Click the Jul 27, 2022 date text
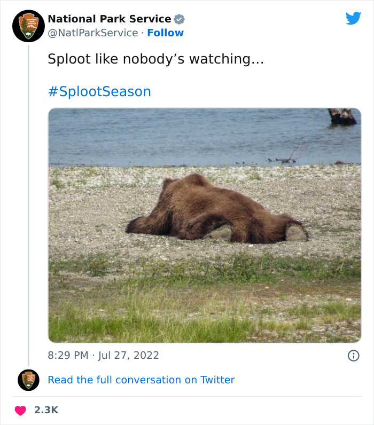 pyautogui.click(x=129, y=355)
